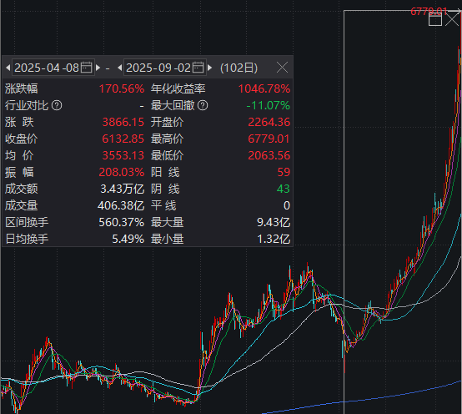The width and height of the screenshot is (462, 414).
Task: Click the 最大回撤 help question icon
Action: coord(203,105)
